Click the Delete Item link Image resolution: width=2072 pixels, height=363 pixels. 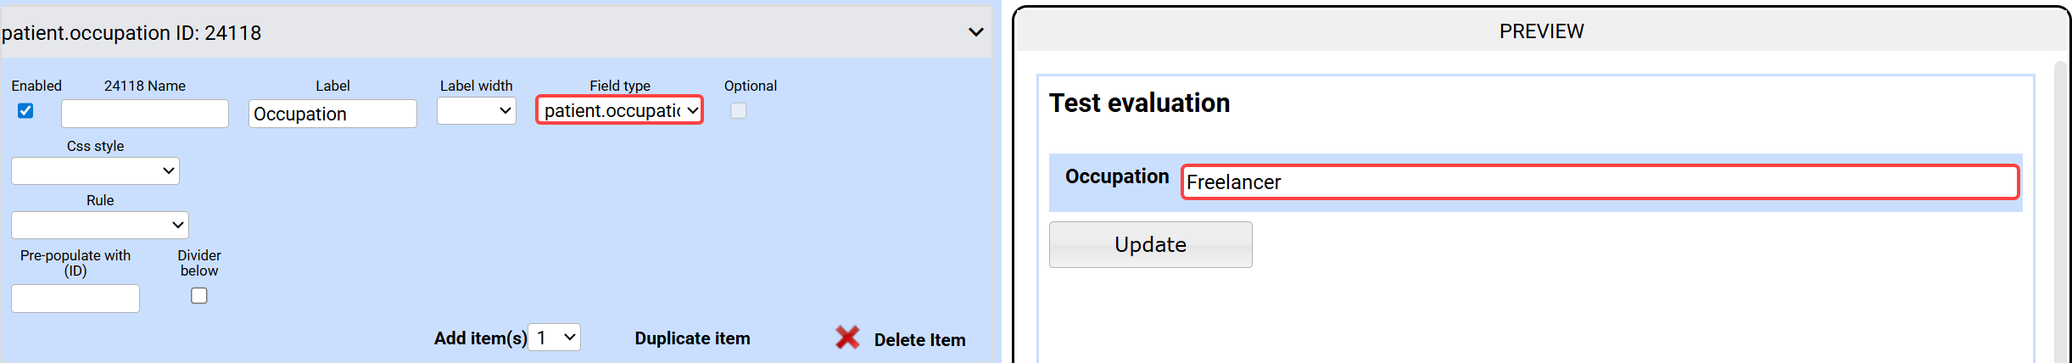point(919,340)
